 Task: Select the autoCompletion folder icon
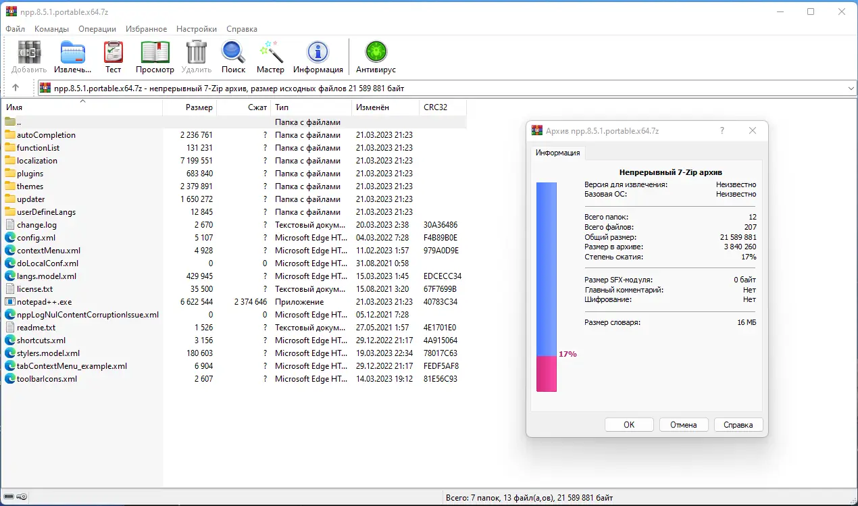click(x=10, y=134)
